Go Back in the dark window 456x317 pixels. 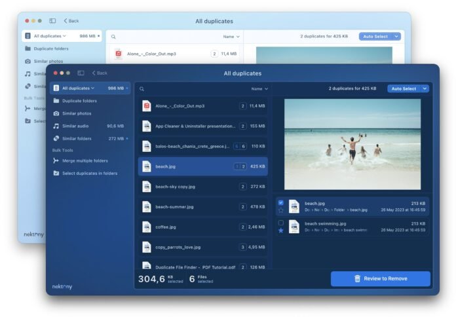(100, 73)
